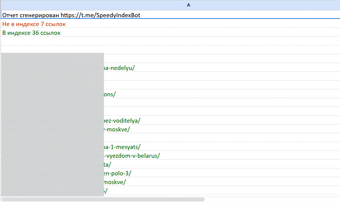Click the row ending in 'ta/'

coord(170,165)
